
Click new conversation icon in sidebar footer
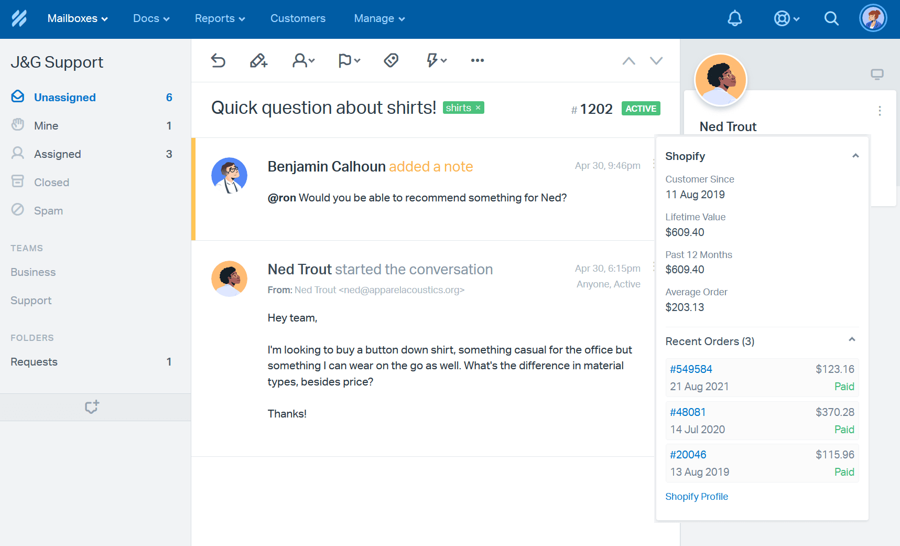click(x=92, y=407)
